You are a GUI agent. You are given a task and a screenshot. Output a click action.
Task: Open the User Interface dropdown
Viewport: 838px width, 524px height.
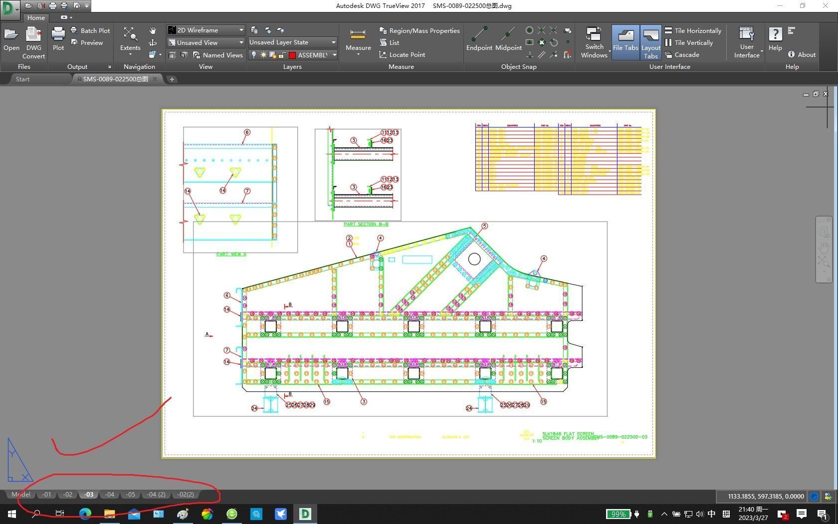pos(747,42)
